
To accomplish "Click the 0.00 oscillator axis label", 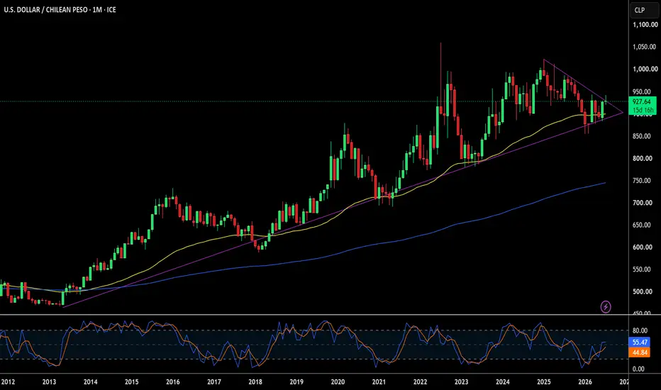I will tap(638, 369).
